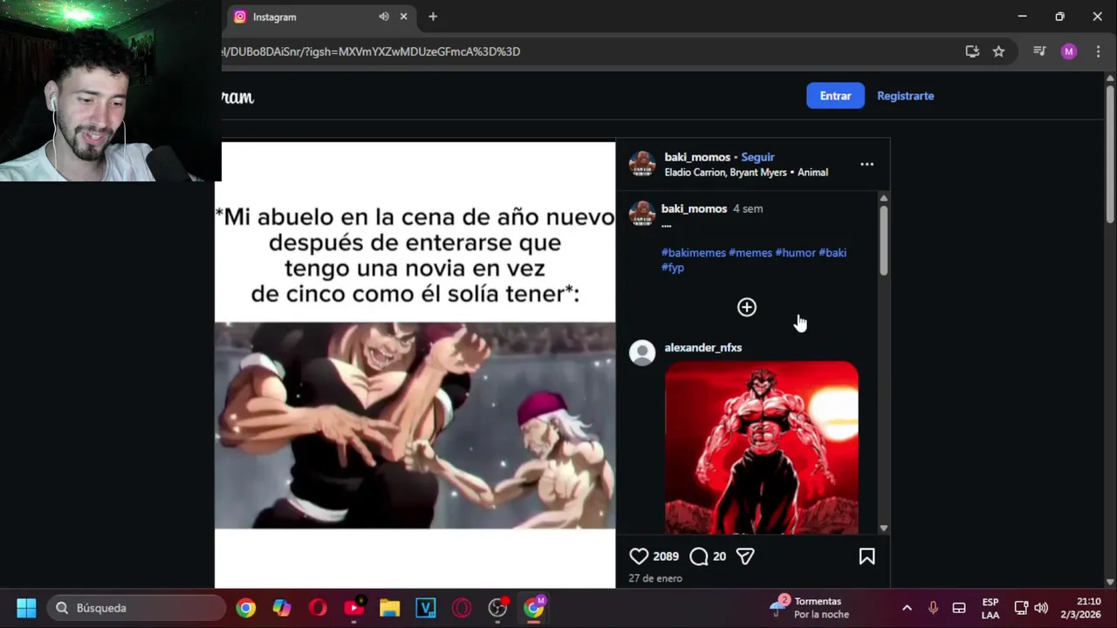The image size is (1117, 628).
Task: Open the Chrome three-dot menu
Action: pos(1098,51)
